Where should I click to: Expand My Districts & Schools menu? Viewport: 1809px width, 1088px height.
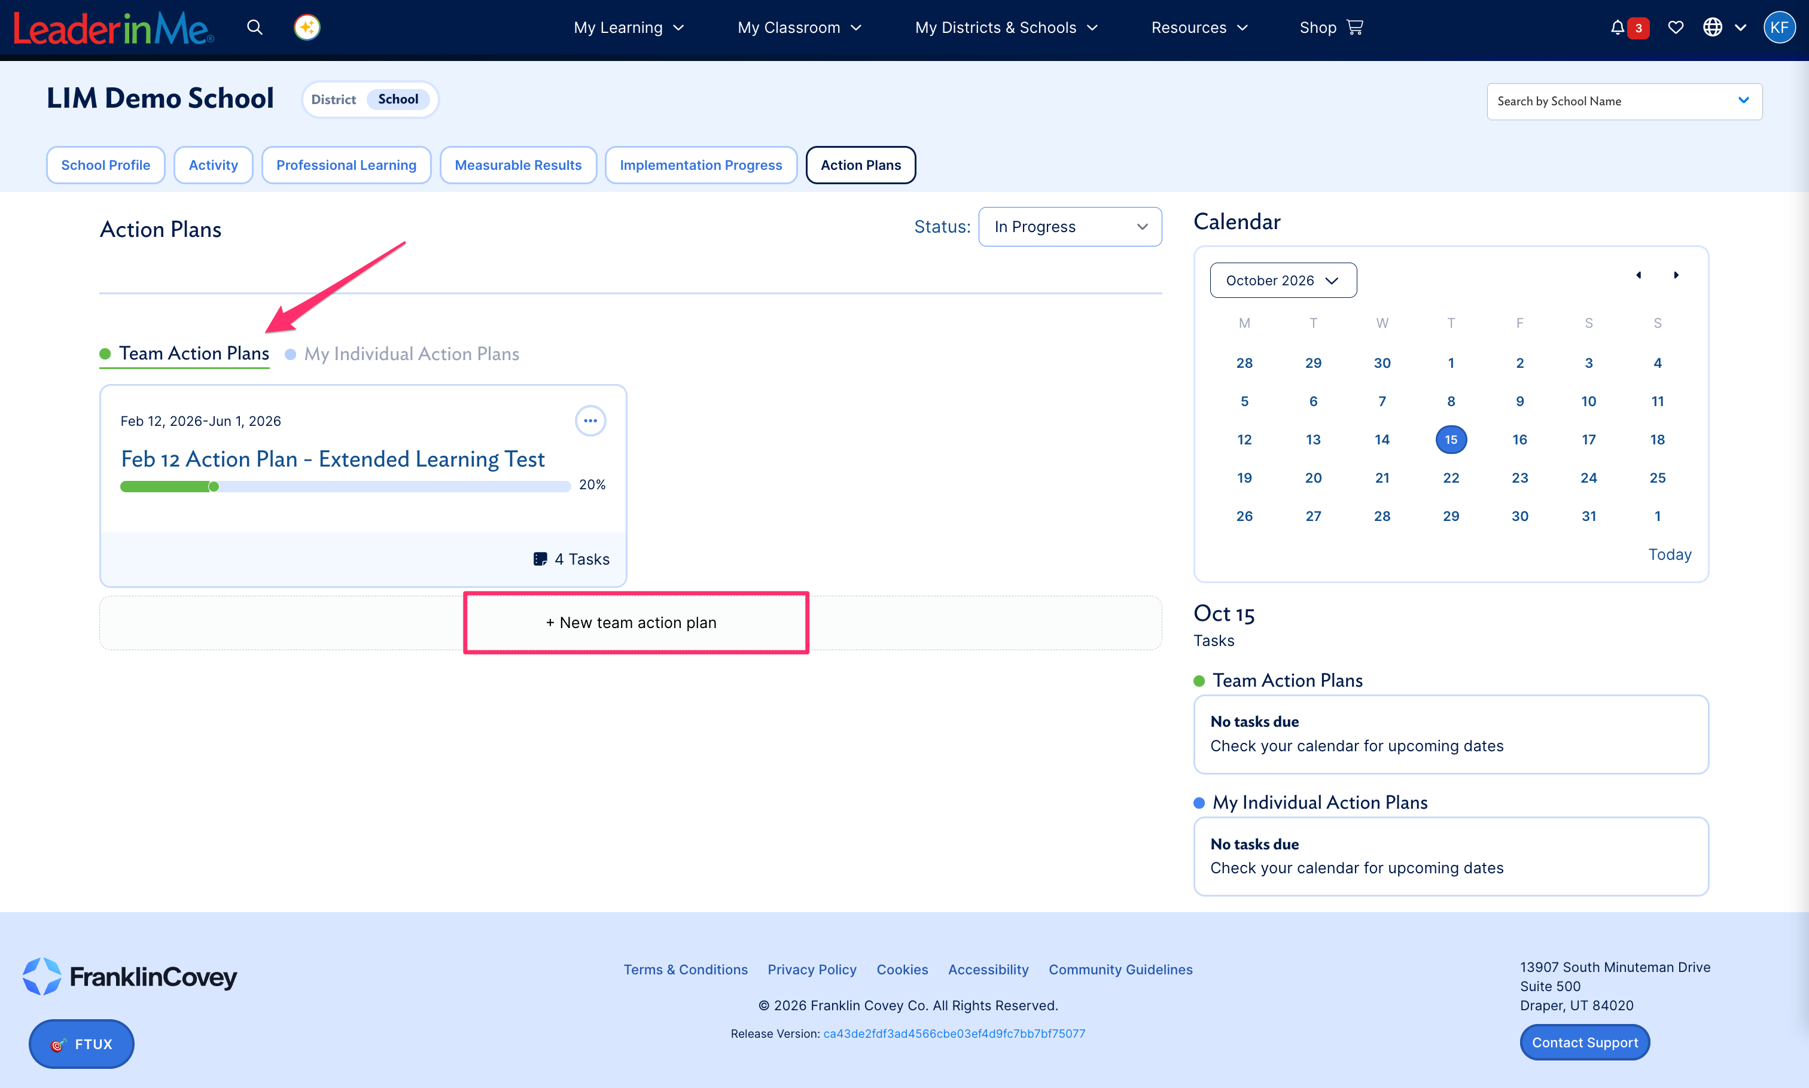(1006, 27)
